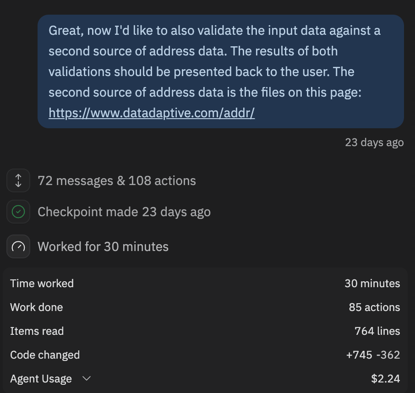Viewport: 415px width, 393px height.
Task: Click the 'Work done' row label
Action: (x=37, y=307)
